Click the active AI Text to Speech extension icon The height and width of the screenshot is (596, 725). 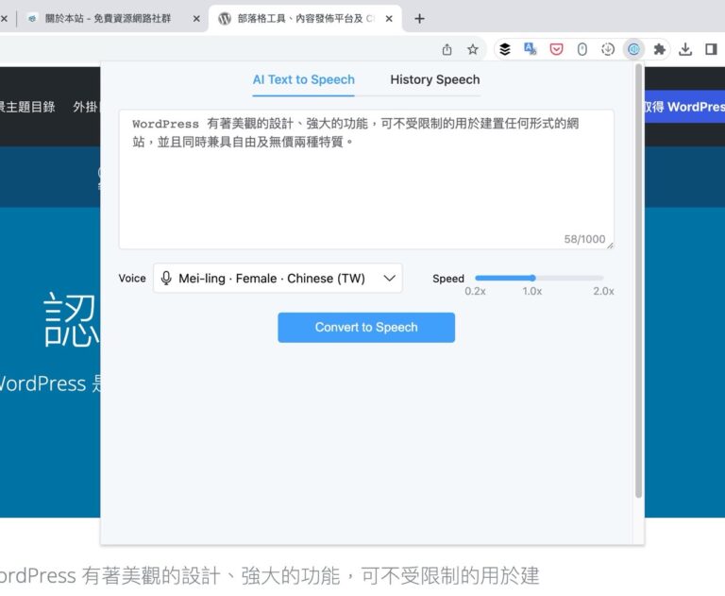tap(633, 49)
